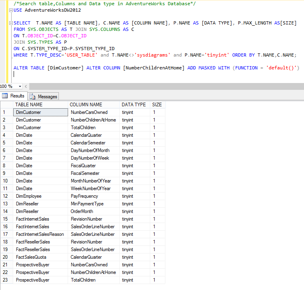Viewport: 304px width, 290px height.
Task: Click 'USER_TABLE' string in WHERE clause
Action: tap(81, 55)
